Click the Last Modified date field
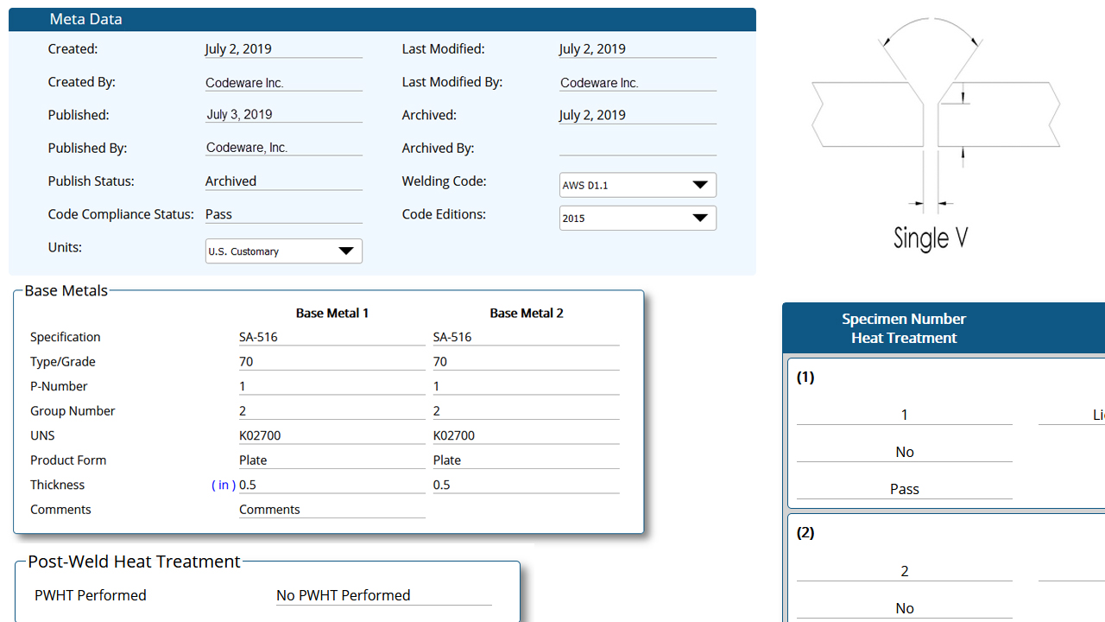Image resolution: width=1105 pixels, height=622 pixels. coord(637,49)
